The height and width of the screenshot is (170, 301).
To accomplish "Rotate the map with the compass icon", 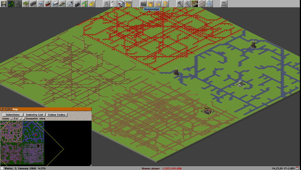I will [x=209, y=4].
